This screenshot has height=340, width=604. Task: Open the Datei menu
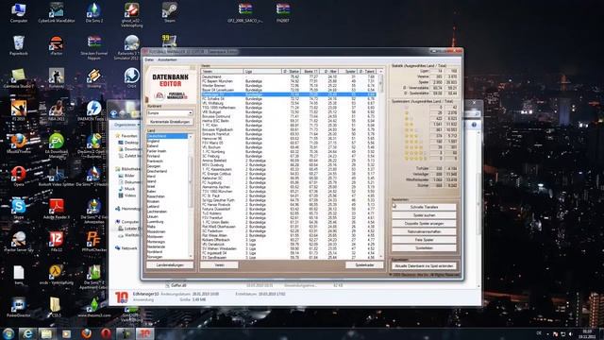coord(149,59)
